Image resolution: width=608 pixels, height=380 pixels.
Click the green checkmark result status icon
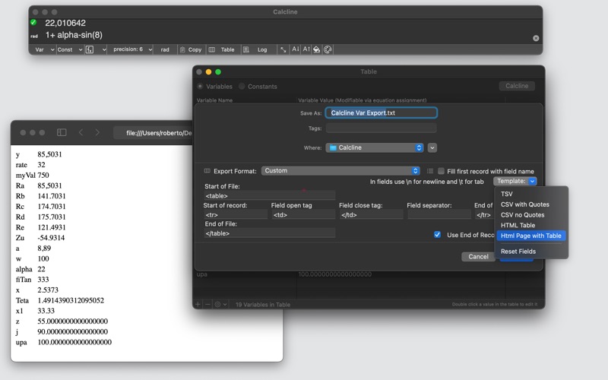click(x=33, y=23)
